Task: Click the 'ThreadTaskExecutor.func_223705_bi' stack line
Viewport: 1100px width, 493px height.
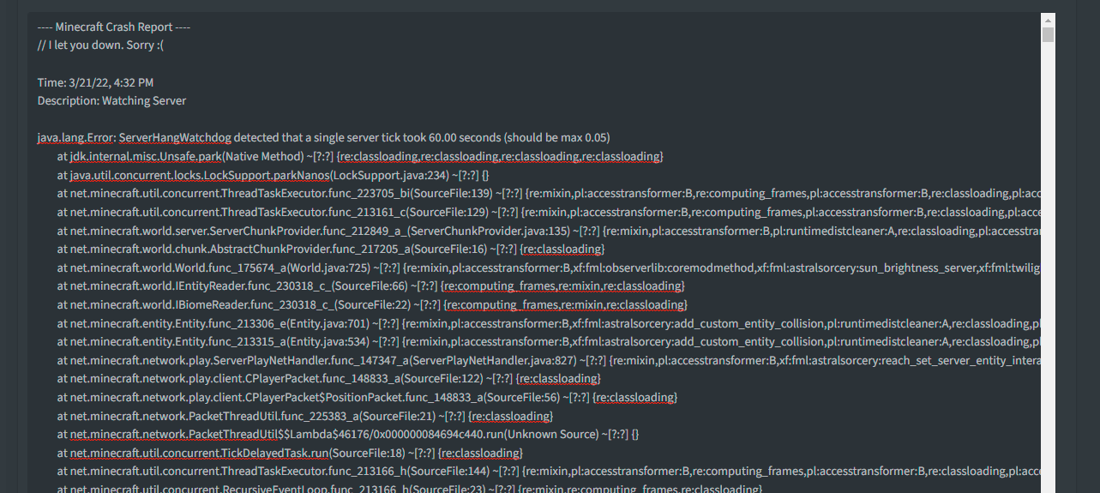Action: [550, 193]
